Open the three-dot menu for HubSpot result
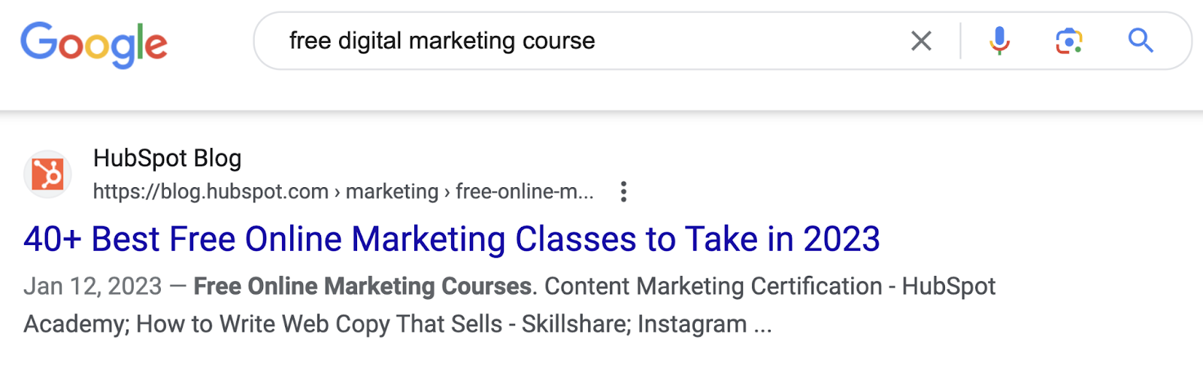The image size is (1203, 369). pos(623,192)
